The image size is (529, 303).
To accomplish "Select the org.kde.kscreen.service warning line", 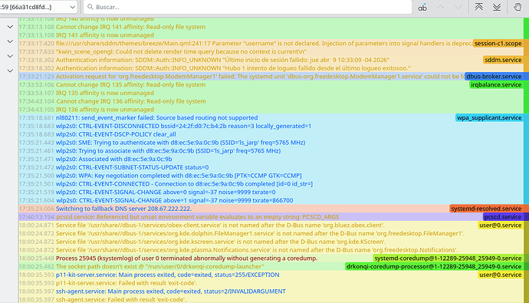I will click(221, 242).
